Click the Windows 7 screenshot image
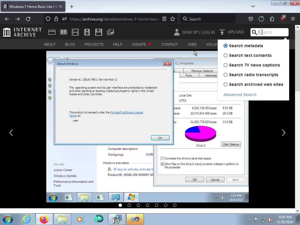The image size is (300, 225). [x=147, y=127]
